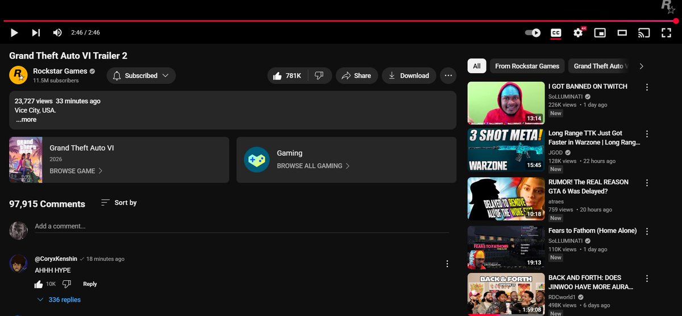Open options for RUMOR GTA 6 video

(x=647, y=182)
